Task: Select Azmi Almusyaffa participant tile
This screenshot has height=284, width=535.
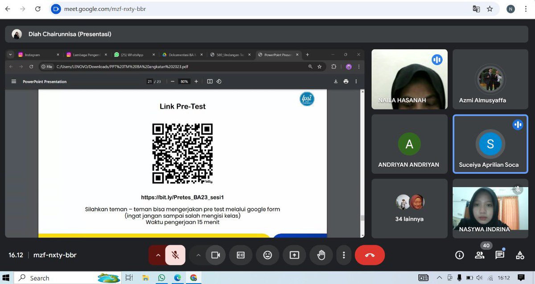Action: [490, 79]
